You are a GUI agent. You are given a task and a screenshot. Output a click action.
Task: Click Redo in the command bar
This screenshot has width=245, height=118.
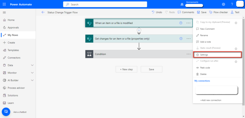pos(170,12)
